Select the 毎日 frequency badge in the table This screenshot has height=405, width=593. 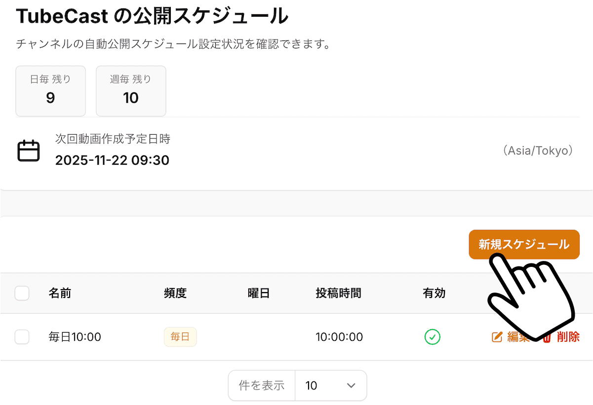click(x=180, y=337)
